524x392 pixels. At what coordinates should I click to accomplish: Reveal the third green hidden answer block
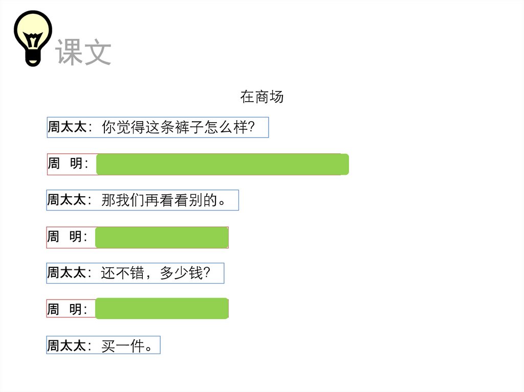(x=162, y=309)
